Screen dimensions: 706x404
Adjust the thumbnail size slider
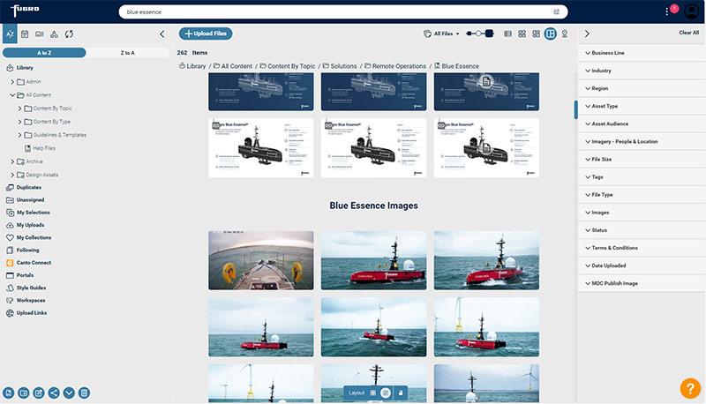(x=480, y=34)
